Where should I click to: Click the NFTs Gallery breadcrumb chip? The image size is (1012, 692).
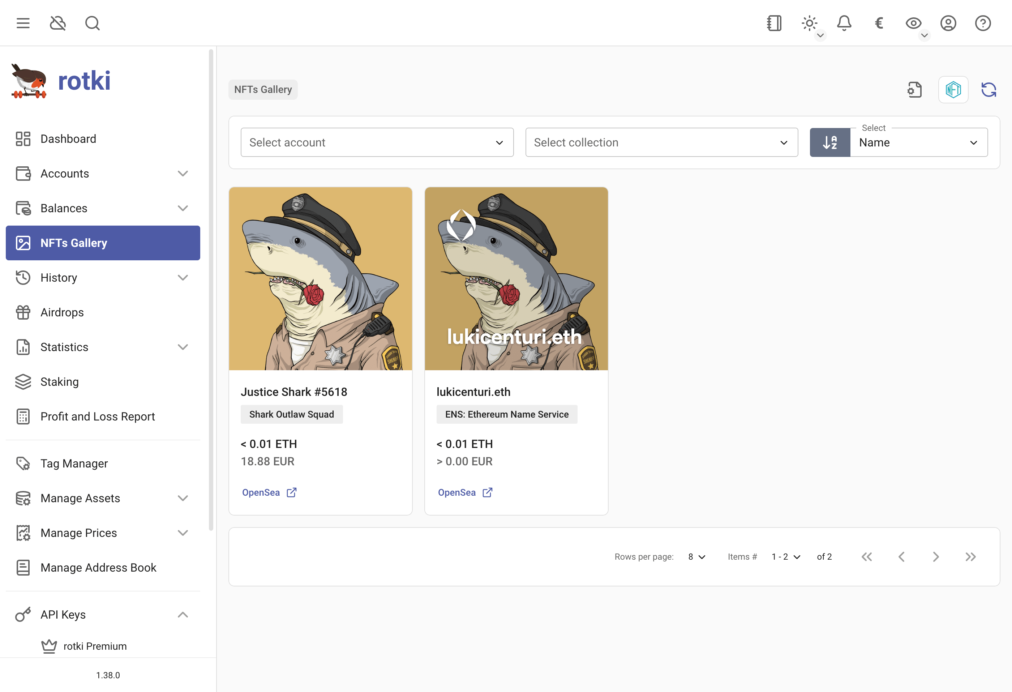263,90
